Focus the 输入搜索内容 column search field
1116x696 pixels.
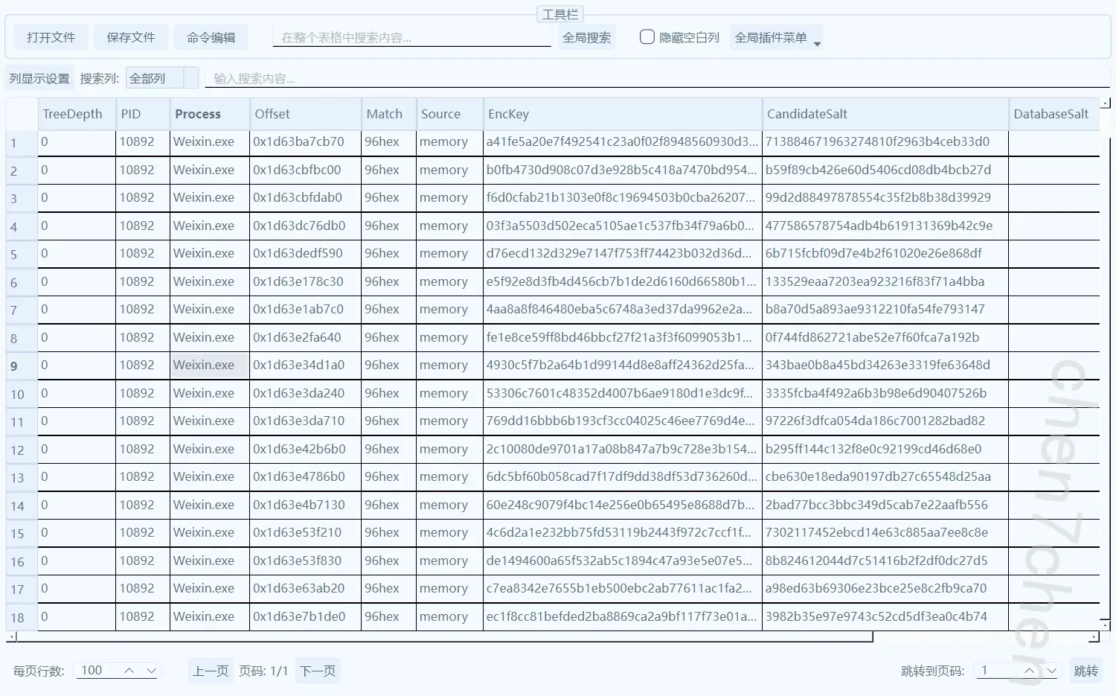[655, 78]
